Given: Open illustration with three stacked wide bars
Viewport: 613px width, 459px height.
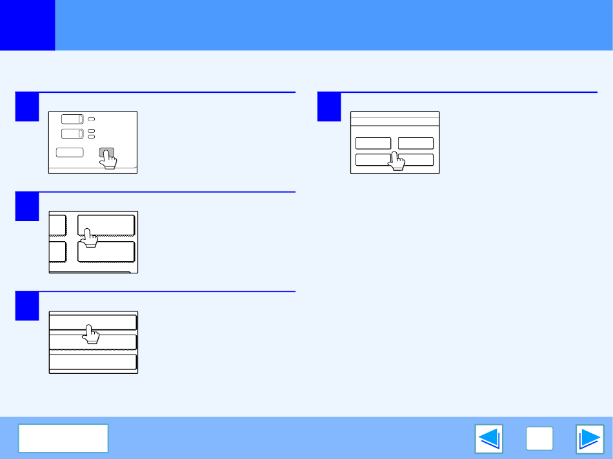Looking at the screenshot, I should pos(94,342).
